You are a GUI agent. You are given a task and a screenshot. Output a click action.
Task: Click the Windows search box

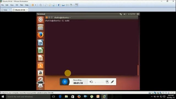(28, 97)
